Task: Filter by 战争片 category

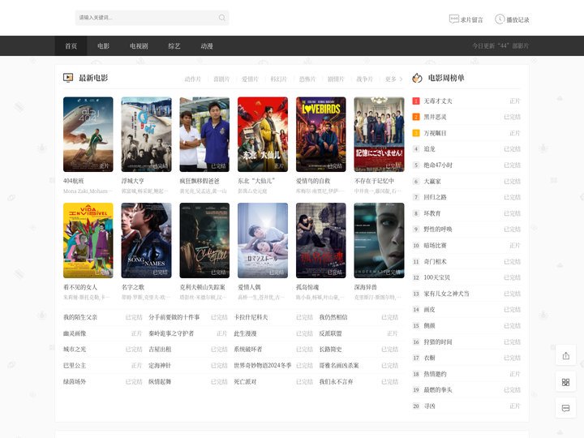Action: [x=365, y=79]
